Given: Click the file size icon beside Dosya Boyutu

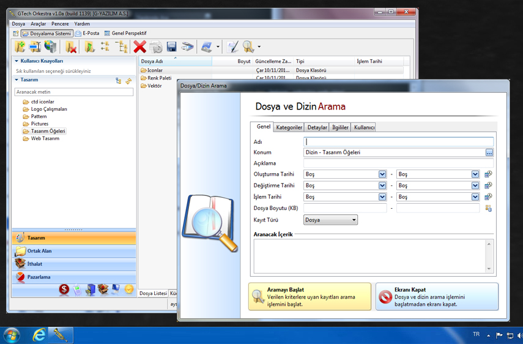Looking at the screenshot, I should [x=488, y=209].
